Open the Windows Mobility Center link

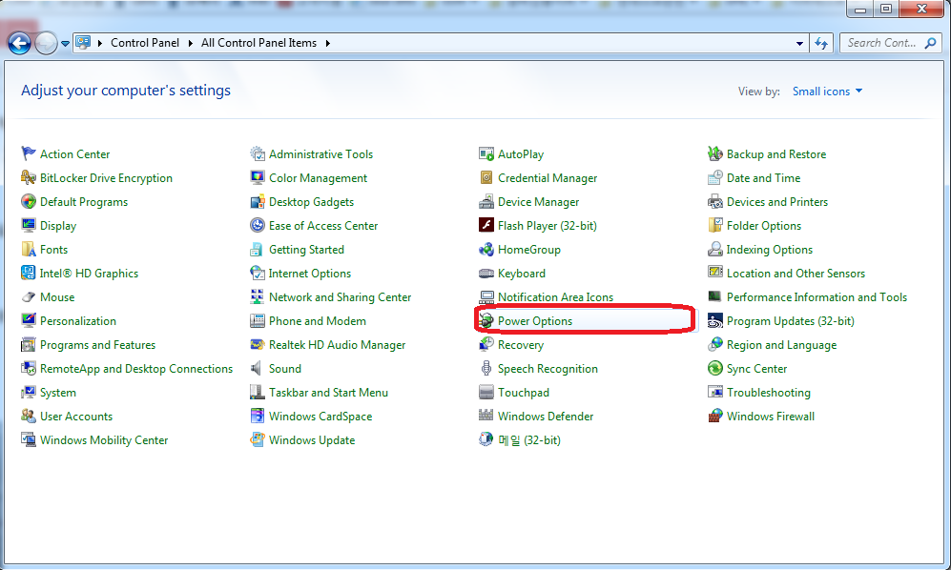coord(104,440)
